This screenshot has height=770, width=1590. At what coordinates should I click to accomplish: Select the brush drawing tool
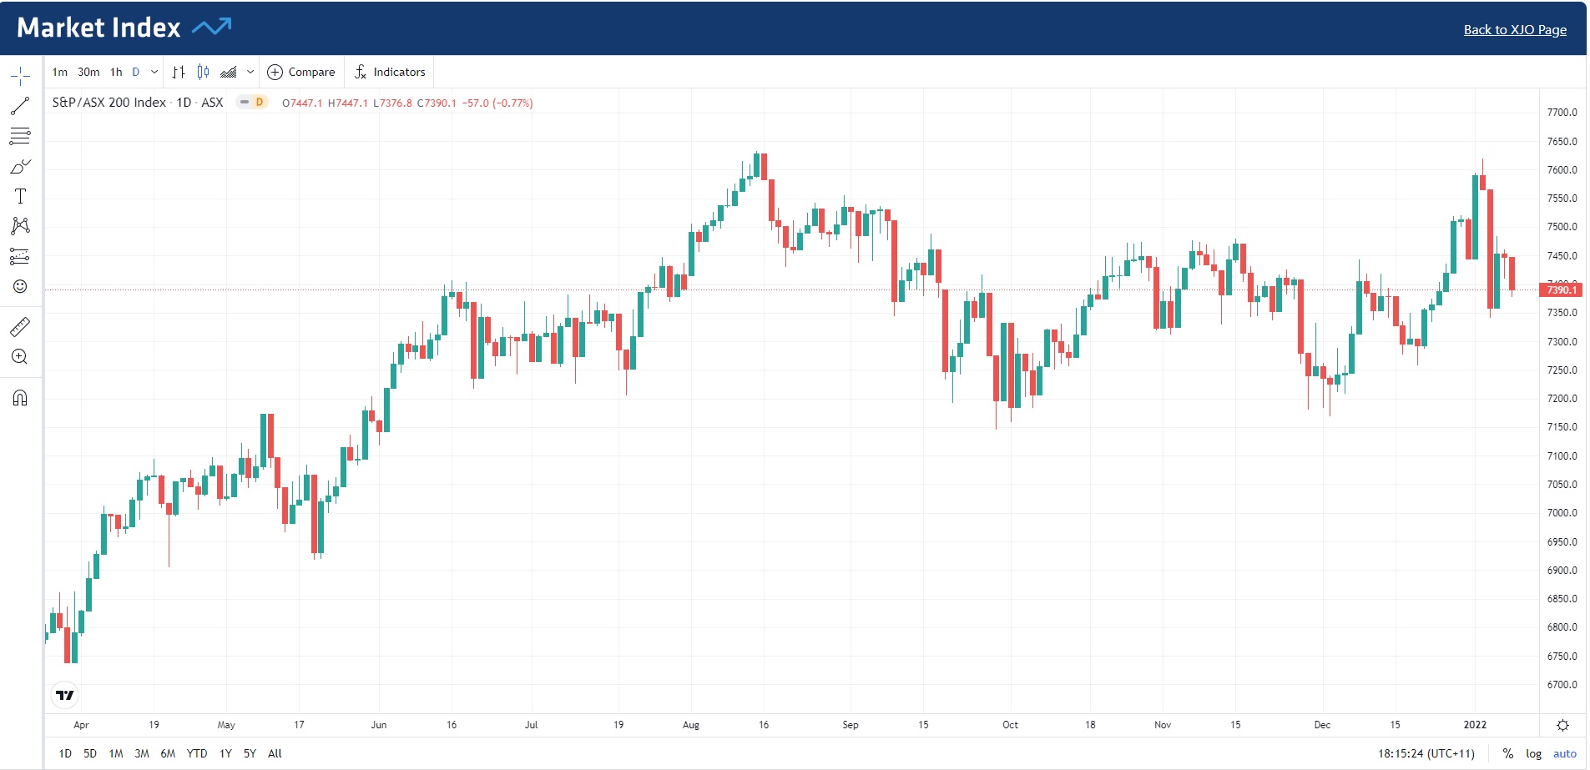20,167
